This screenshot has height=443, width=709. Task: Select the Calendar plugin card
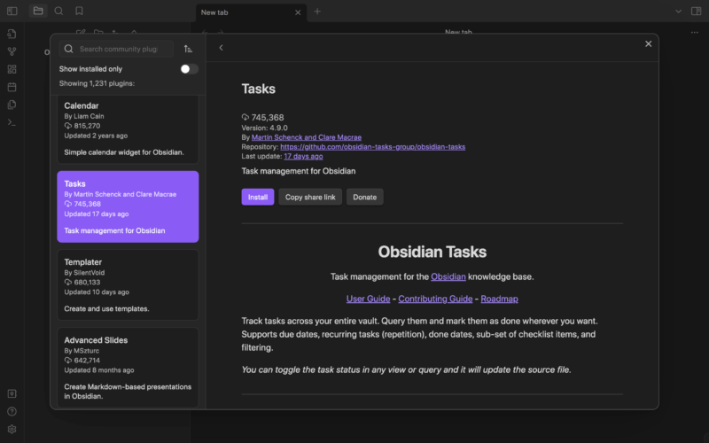tap(128, 129)
